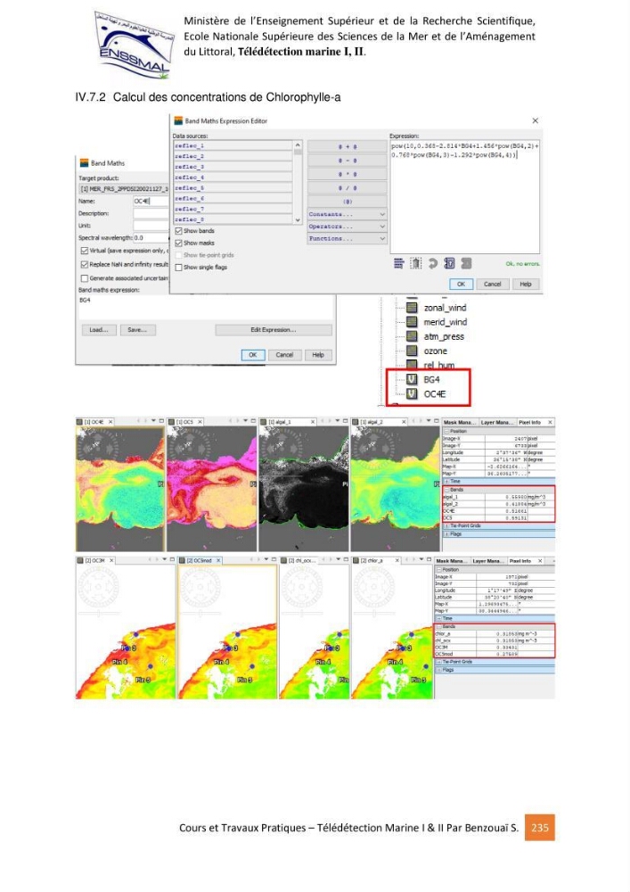Screen dimensions: 630x892
Task: Click the blue pin marker near Pin 5 in OC3M view
Action: 151,666
